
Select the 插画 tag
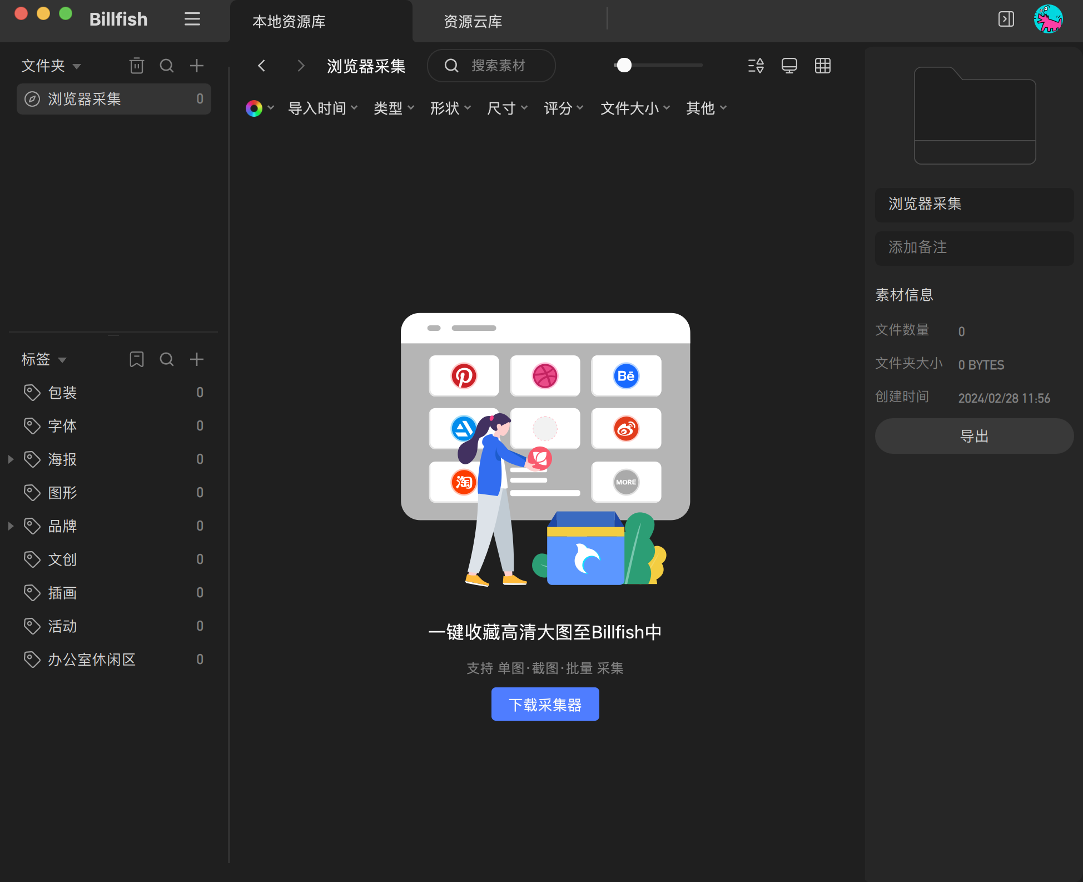(x=114, y=593)
